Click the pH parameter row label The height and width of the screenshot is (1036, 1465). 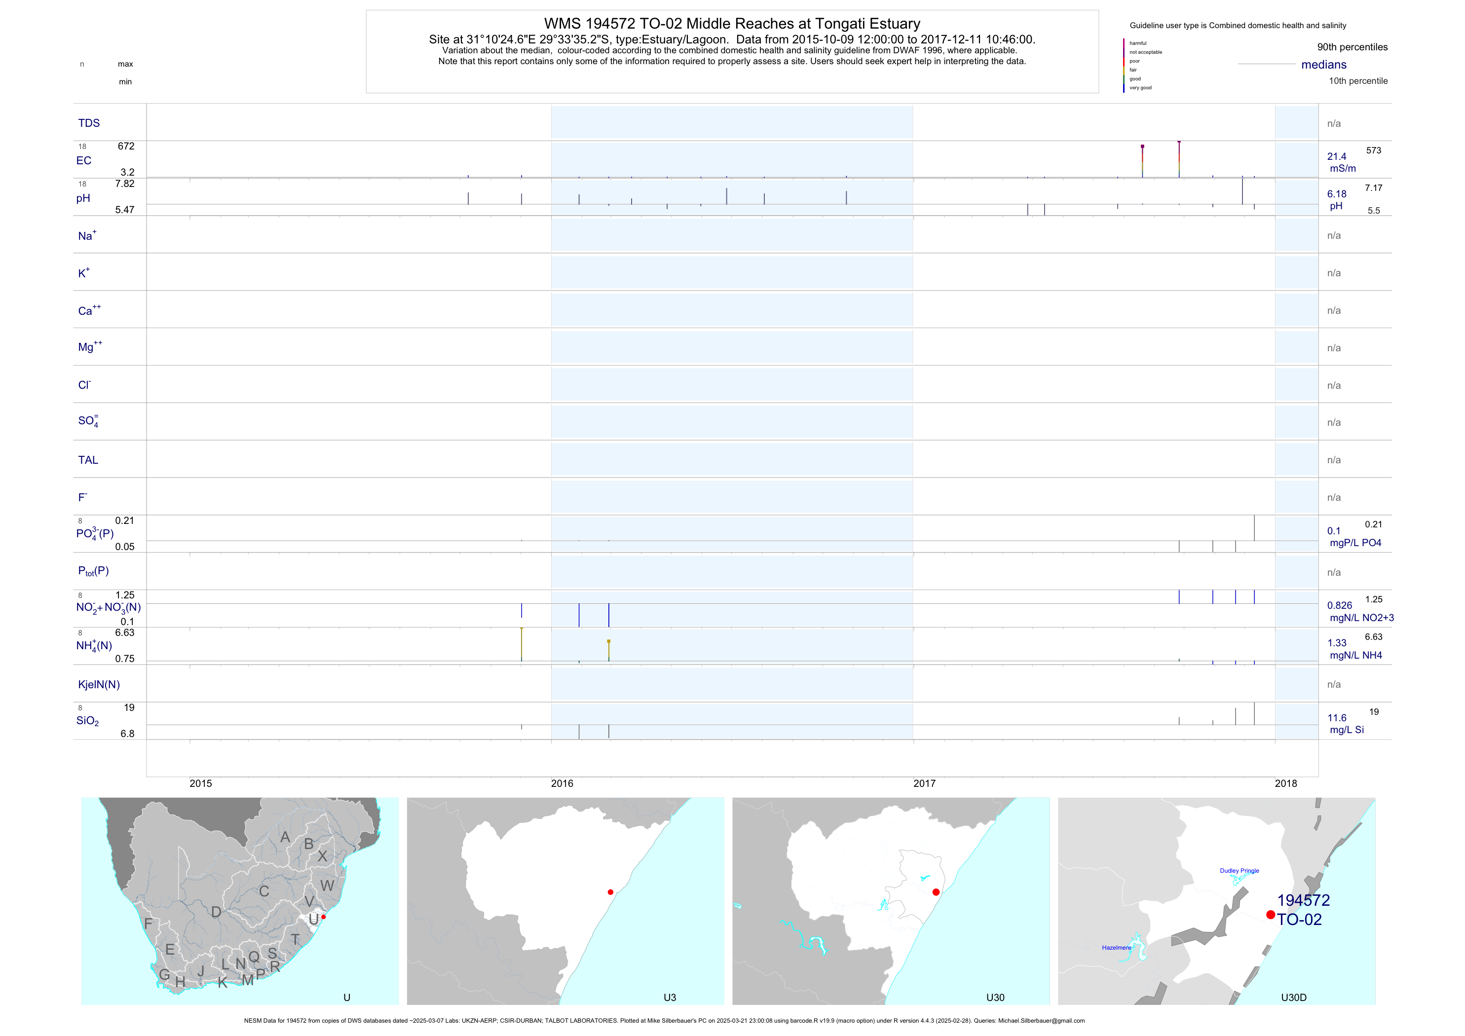pos(83,198)
